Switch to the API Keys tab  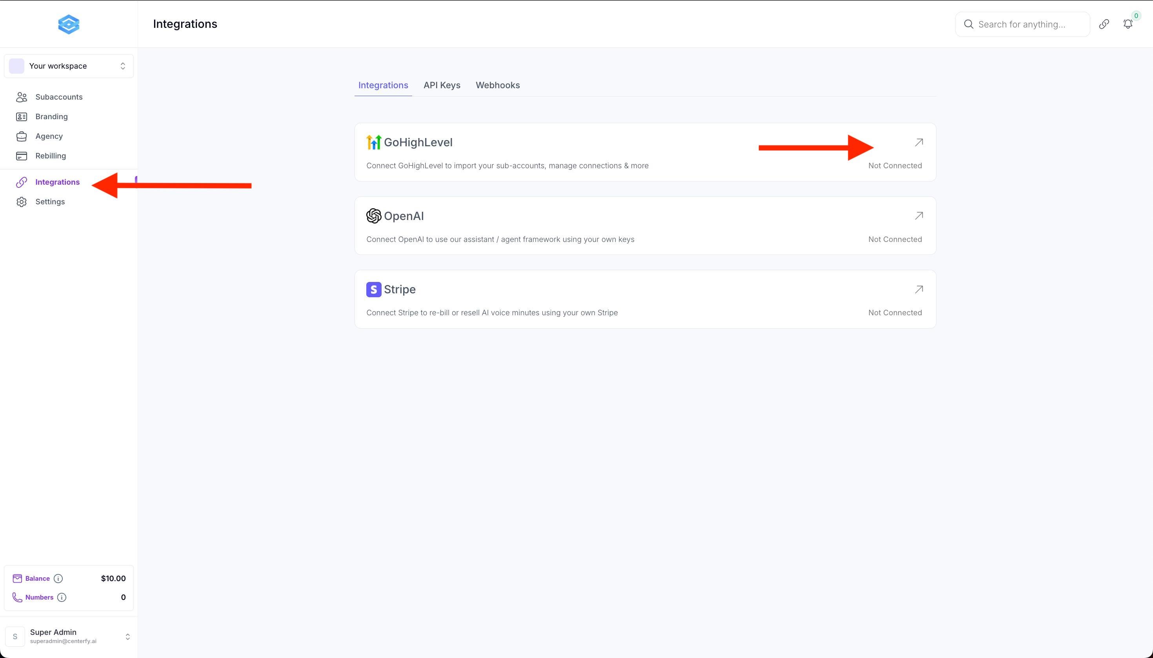tap(442, 85)
